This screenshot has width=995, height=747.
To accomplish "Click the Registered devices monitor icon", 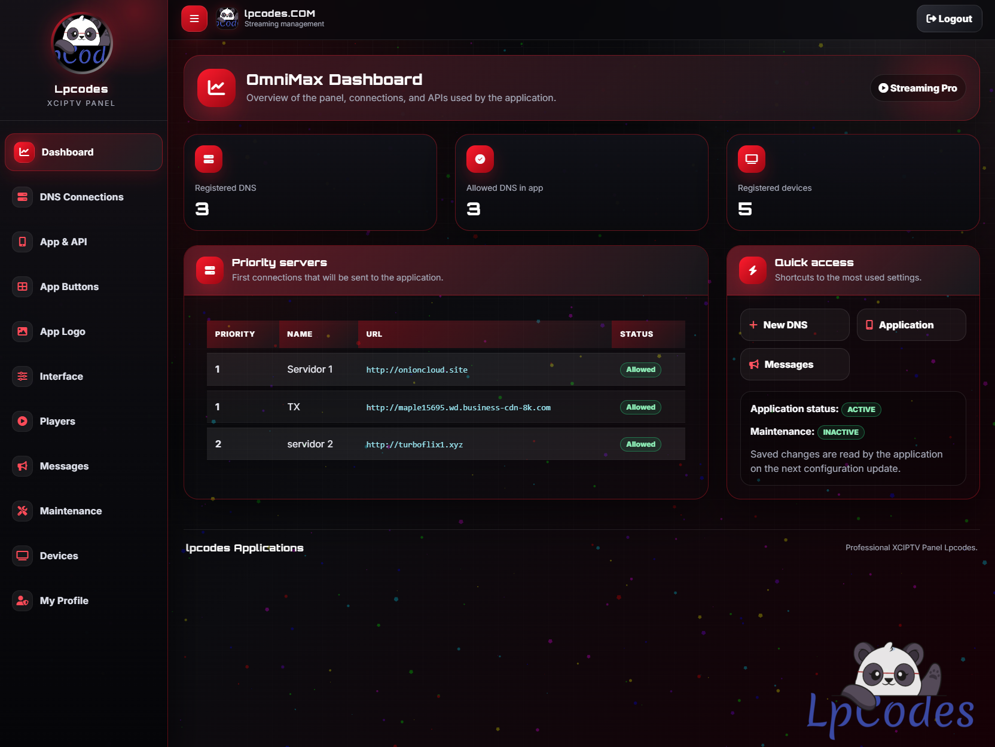I will [x=752, y=159].
